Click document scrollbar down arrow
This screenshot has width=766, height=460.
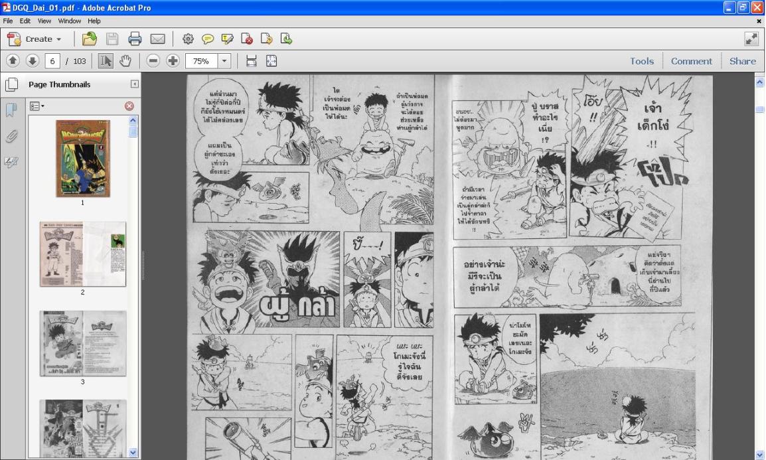(759, 455)
